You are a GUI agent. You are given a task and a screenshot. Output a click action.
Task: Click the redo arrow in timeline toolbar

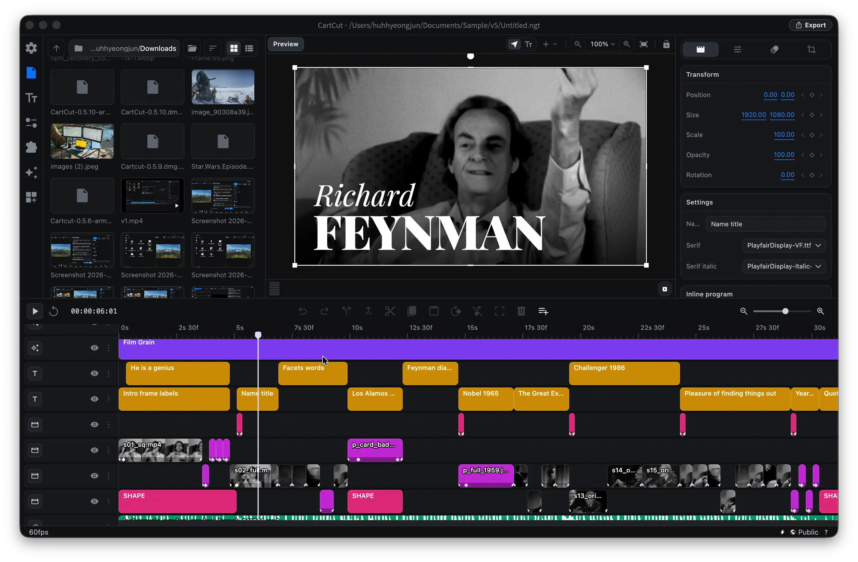[x=325, y=311]
